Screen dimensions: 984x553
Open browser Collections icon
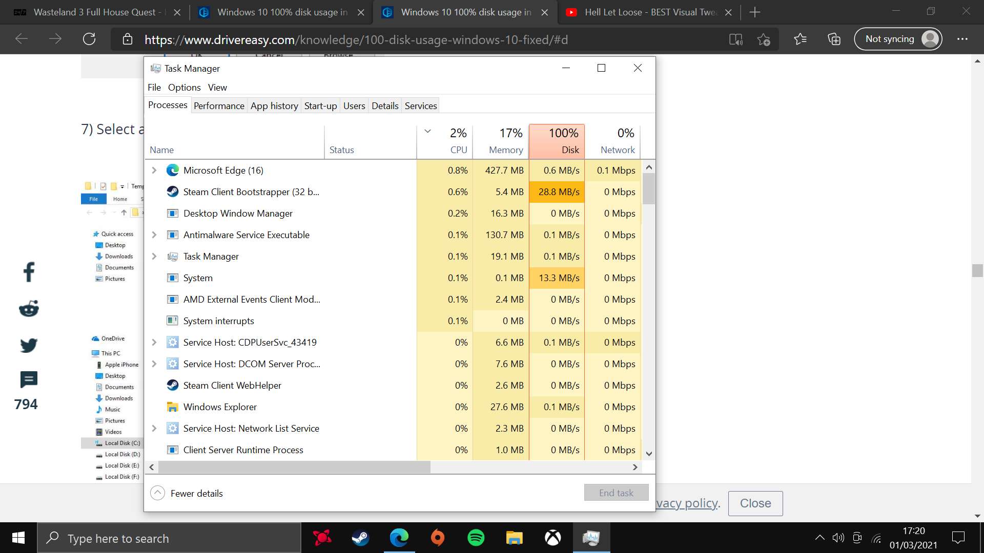(834, 39)
